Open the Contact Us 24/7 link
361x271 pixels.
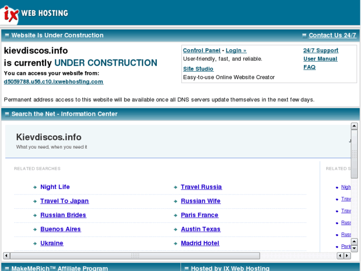coord(333,35)
